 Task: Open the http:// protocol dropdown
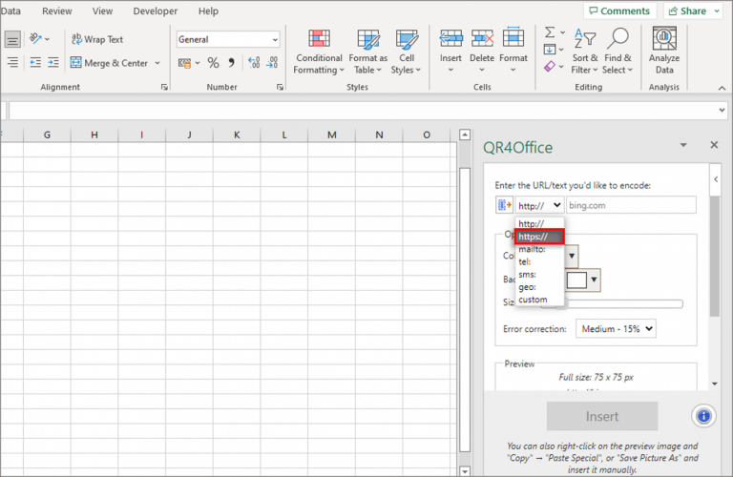539,205
